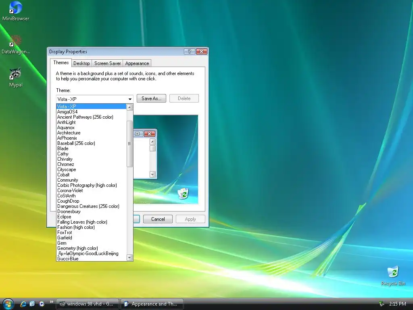Click the theme list scrollbar thumb
This screenshot has height=310, width=413.
click(129, 144)
